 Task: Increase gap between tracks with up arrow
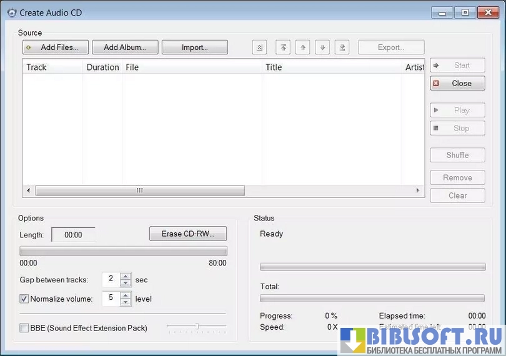pyautogui.click(x=126, y=276)
